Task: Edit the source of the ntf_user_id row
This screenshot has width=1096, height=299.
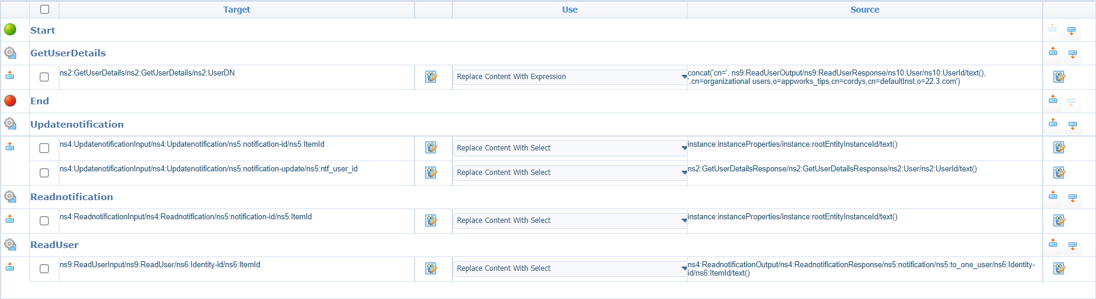Action: click(1059, 173)
